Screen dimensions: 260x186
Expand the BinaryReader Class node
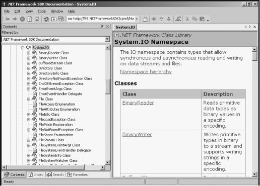coord(29,53)
